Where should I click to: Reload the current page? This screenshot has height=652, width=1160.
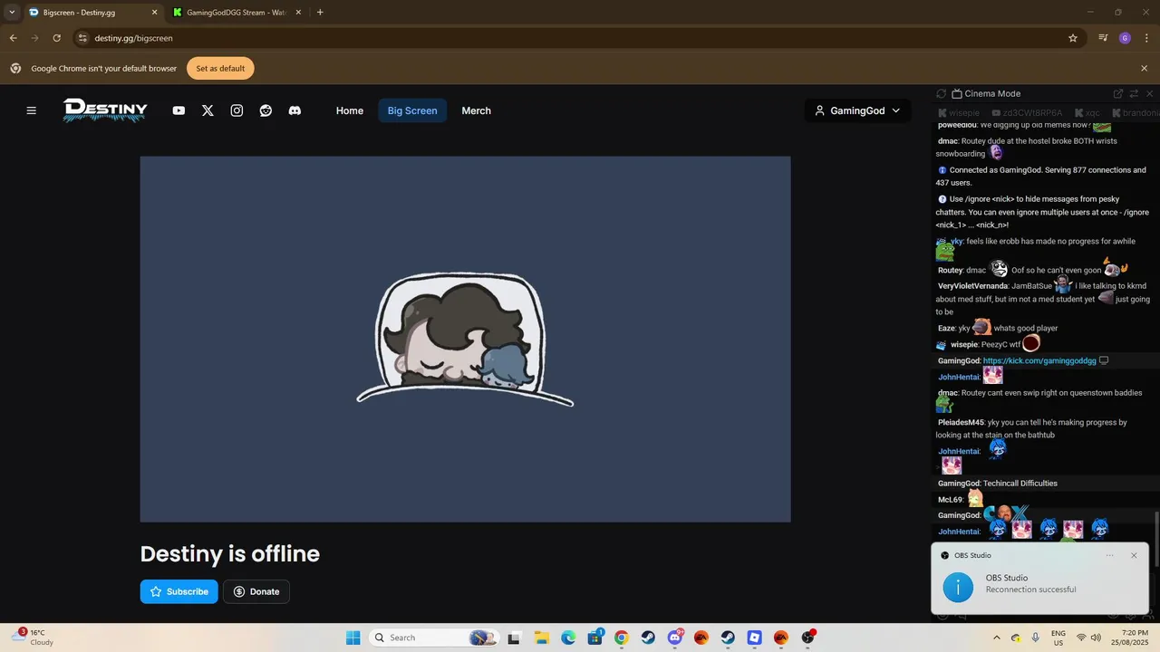[x=56, y=38]
